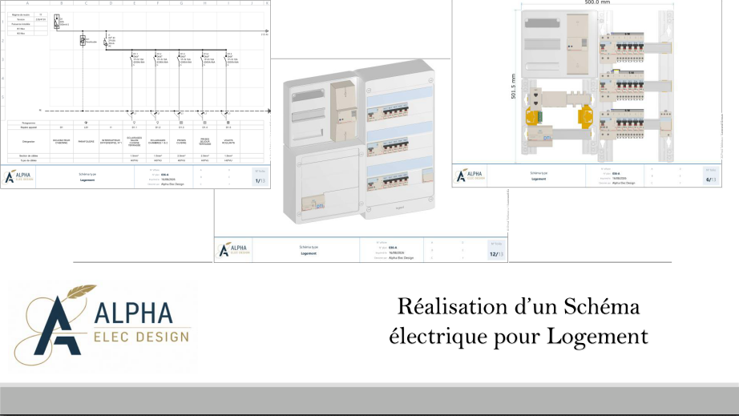Click 'Alpha Elec Design' author text in schematic block
Viewport: 739px width, 416px height.
click(x=172, y=184)
